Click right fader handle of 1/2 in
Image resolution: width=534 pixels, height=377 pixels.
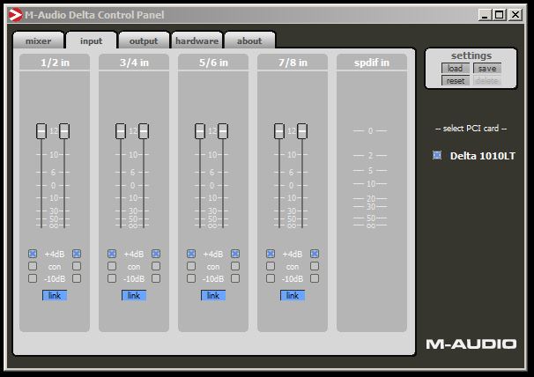pos(64,131)
